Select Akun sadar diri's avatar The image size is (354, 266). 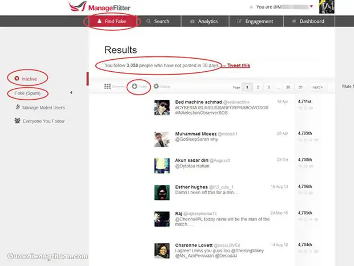162,166
